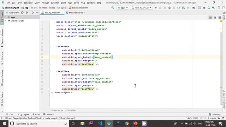The image size is (226, 127).
Task: Switch to the MainActivity.kt tab
Action: click(76, 13)
